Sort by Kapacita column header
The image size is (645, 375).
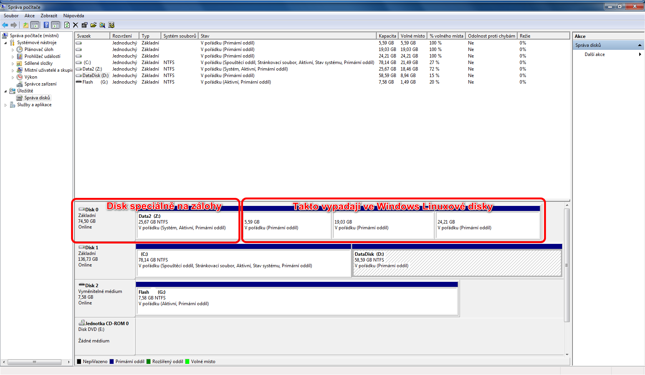pos(387,36)
